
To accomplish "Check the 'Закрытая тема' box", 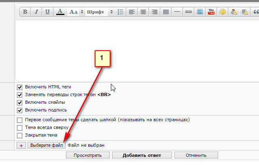I will [x=19, y=135].
